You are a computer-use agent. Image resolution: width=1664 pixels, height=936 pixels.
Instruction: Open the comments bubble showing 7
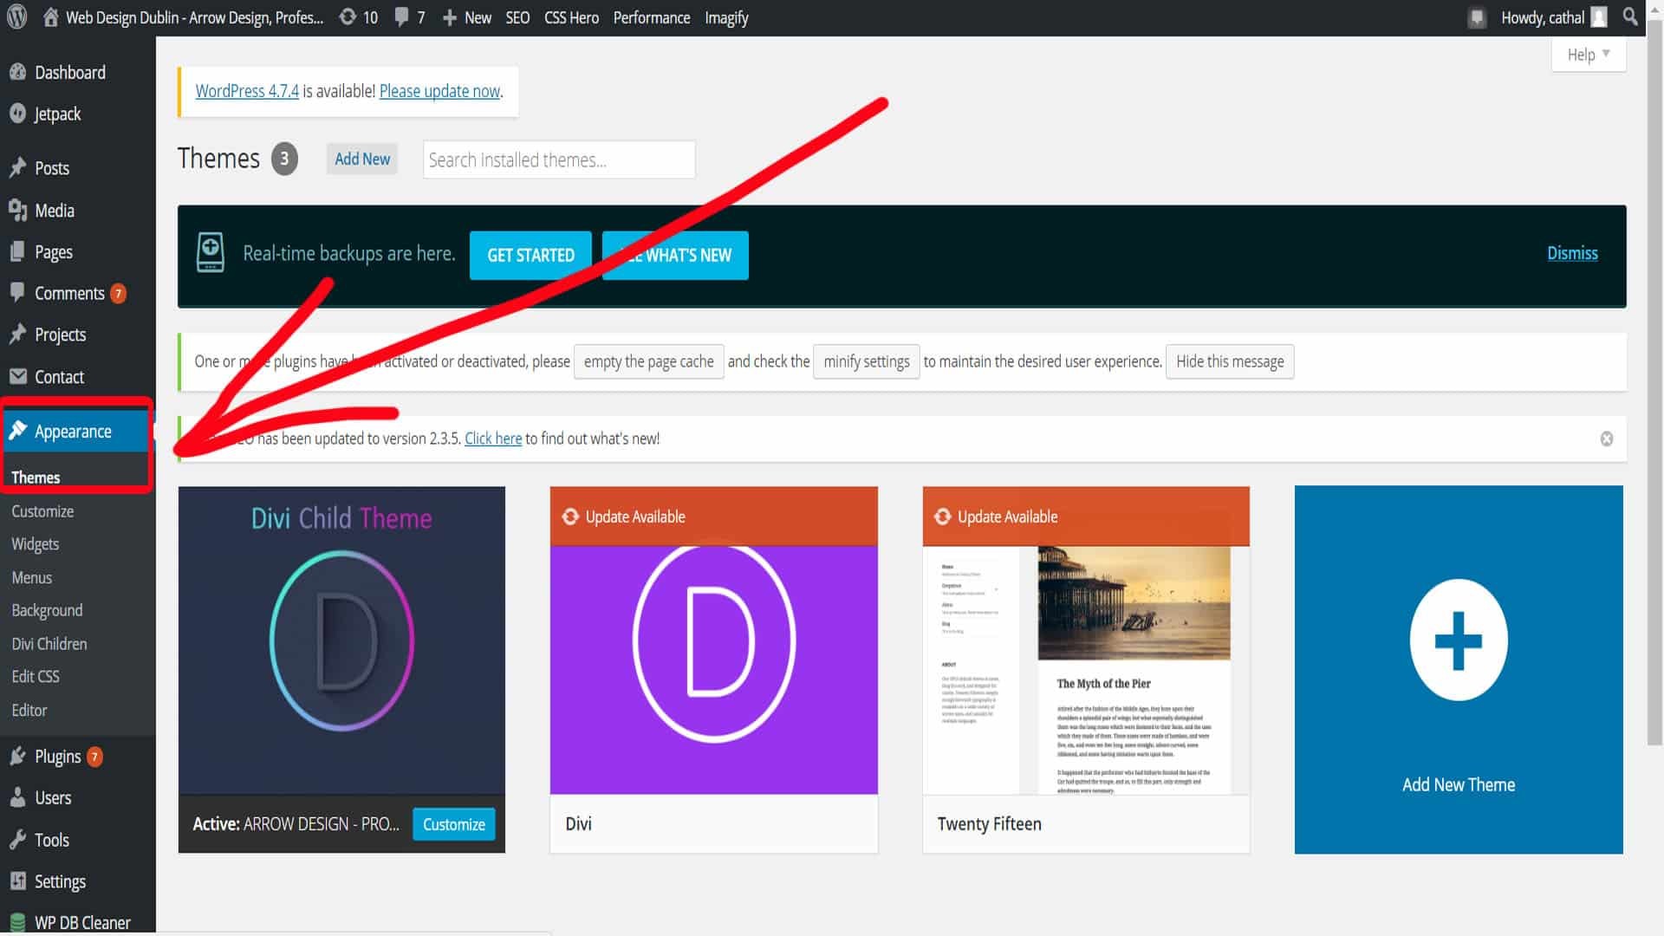[x=401, y=17]
